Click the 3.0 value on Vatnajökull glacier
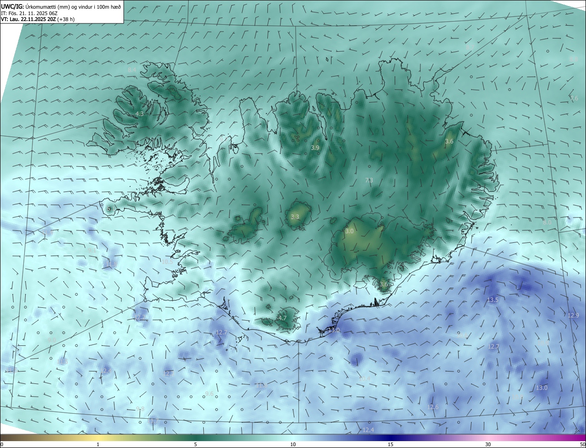 coord(349,231)
